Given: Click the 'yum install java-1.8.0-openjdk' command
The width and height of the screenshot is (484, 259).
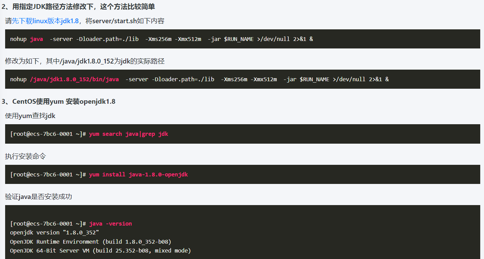Looking at the screenshot, I should click(x=139, y=174).
